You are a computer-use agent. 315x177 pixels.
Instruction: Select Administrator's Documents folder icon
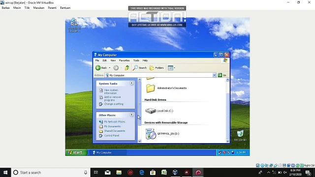coord(151,88)
